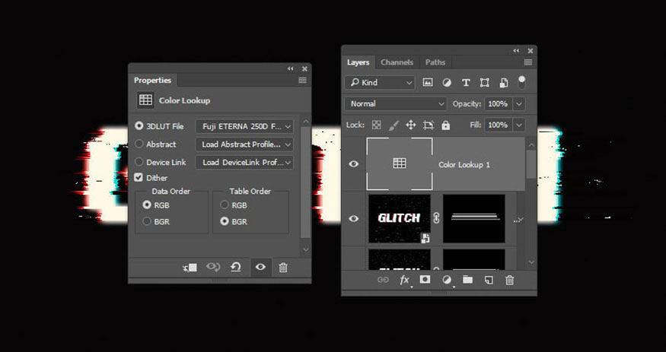Open the Layers panel flyout menu
The image size is (666, 352).
click(528, 62)
